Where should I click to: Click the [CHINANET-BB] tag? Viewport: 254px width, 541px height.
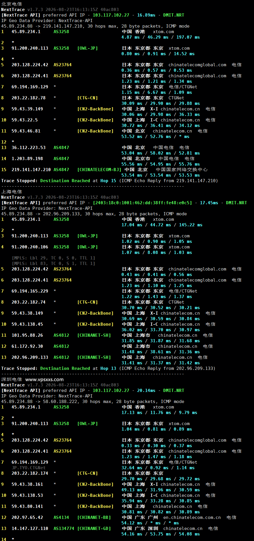point(94,517)
